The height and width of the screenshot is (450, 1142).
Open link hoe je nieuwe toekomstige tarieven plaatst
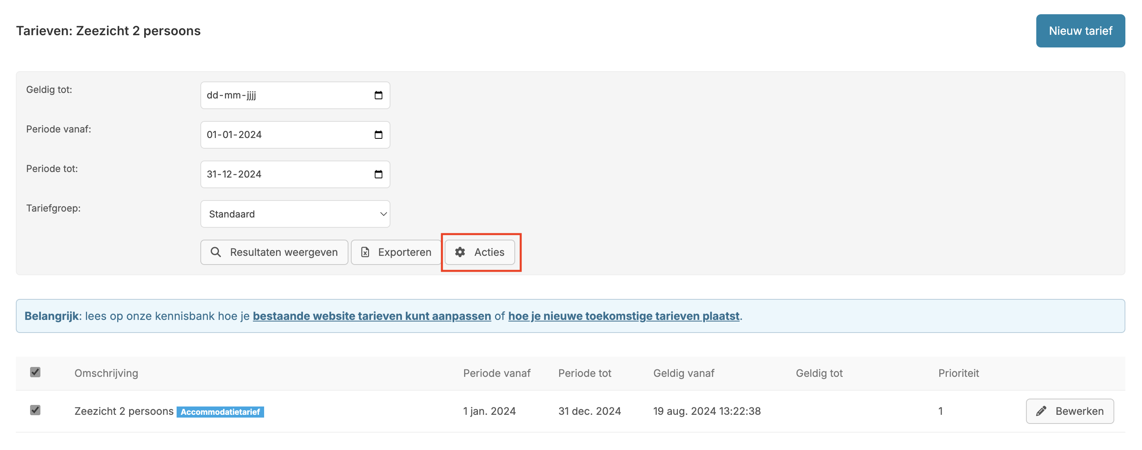pos(624,316)
